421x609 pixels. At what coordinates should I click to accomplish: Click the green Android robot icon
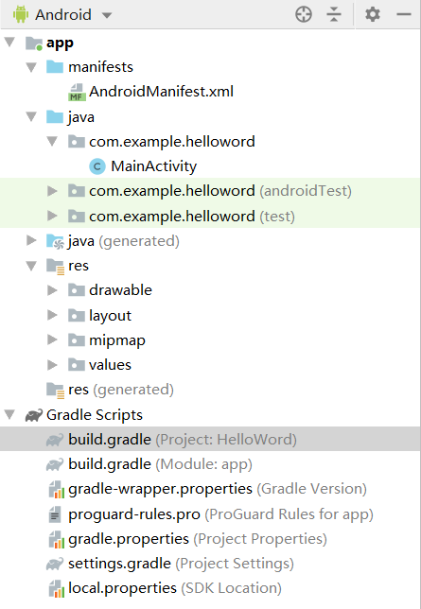coord(21,14)
